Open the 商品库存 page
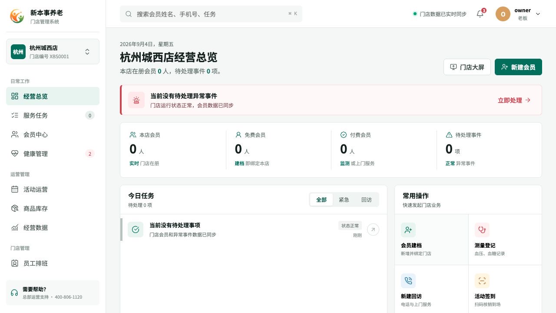Viewport: 556px width, 313px height. (x=53, y=208)
